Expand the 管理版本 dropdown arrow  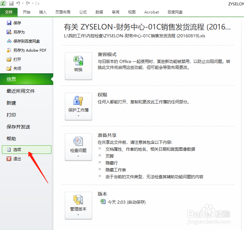(x=78, y=215)
